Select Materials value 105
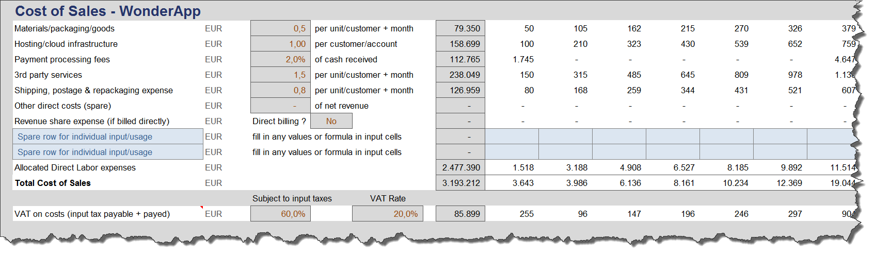 coord(581,29)
